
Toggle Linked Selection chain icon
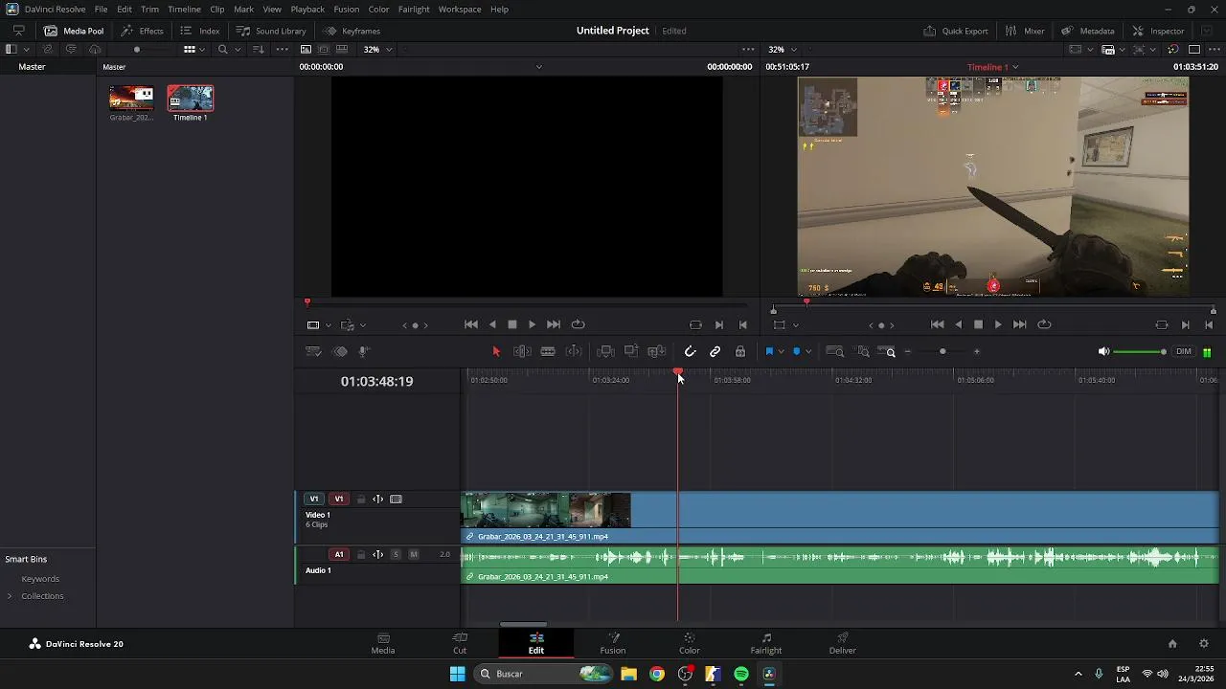pyautogui.click(x=715, y=351)
